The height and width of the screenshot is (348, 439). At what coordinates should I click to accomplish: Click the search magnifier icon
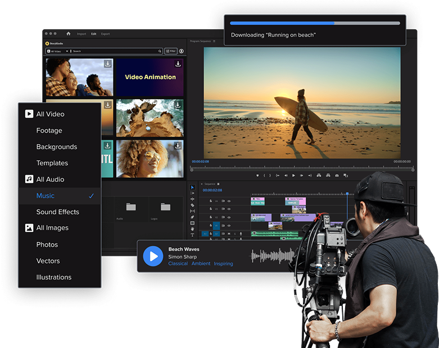pyautogui.click(x=160, y=51)
